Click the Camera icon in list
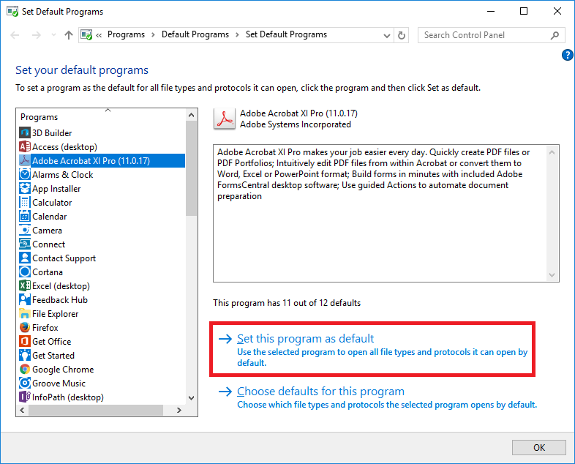Image resolution: width=575 pixels, height=464 pixels. (x=25, y=230)
